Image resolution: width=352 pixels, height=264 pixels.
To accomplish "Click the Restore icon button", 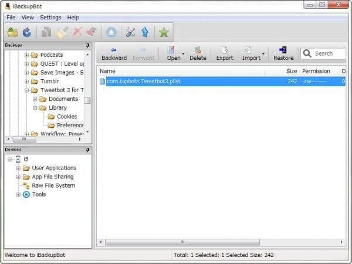I will pyautogui.click(x=283, y=53).
